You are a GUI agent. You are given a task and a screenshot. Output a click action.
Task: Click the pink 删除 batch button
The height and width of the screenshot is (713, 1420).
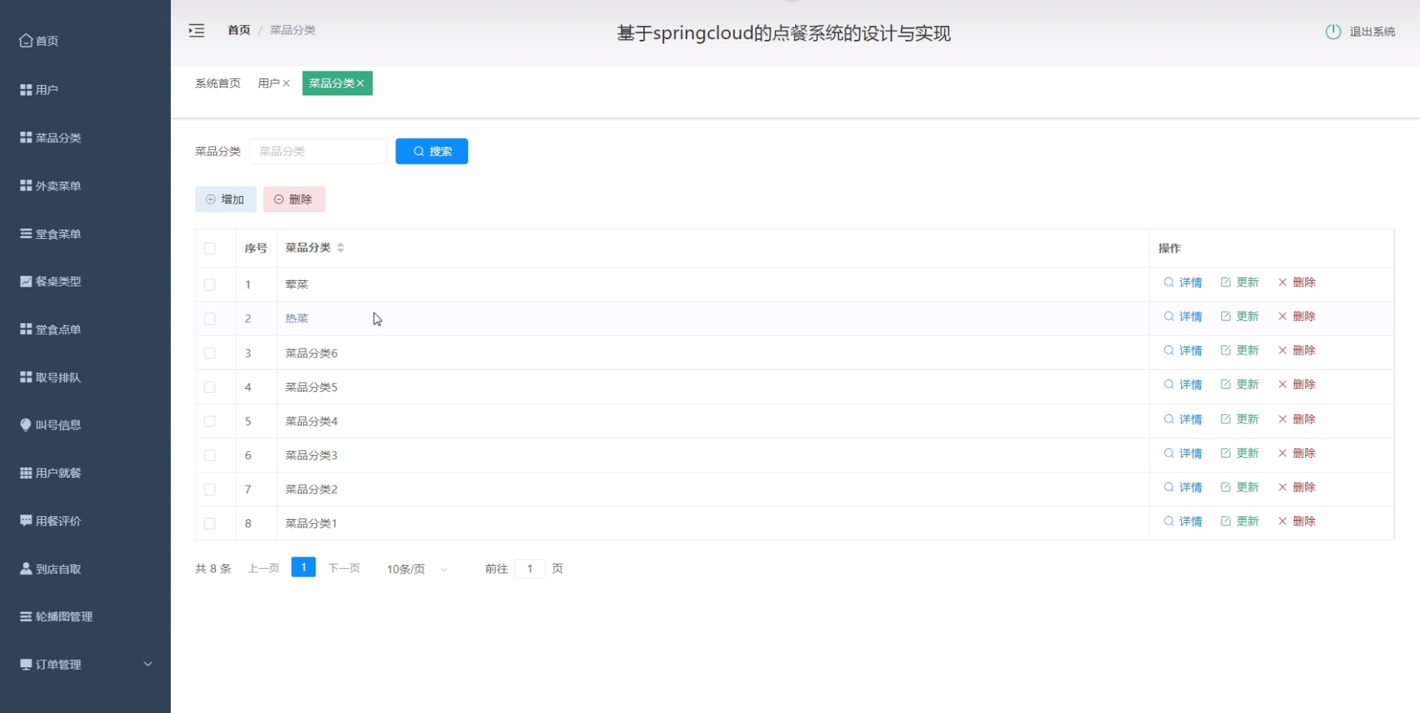tap(294, 199)
